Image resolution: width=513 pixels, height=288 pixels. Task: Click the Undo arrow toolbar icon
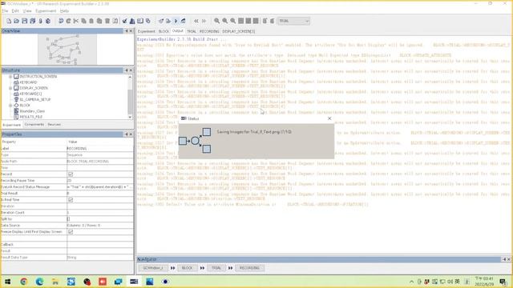tap(61, 21)
